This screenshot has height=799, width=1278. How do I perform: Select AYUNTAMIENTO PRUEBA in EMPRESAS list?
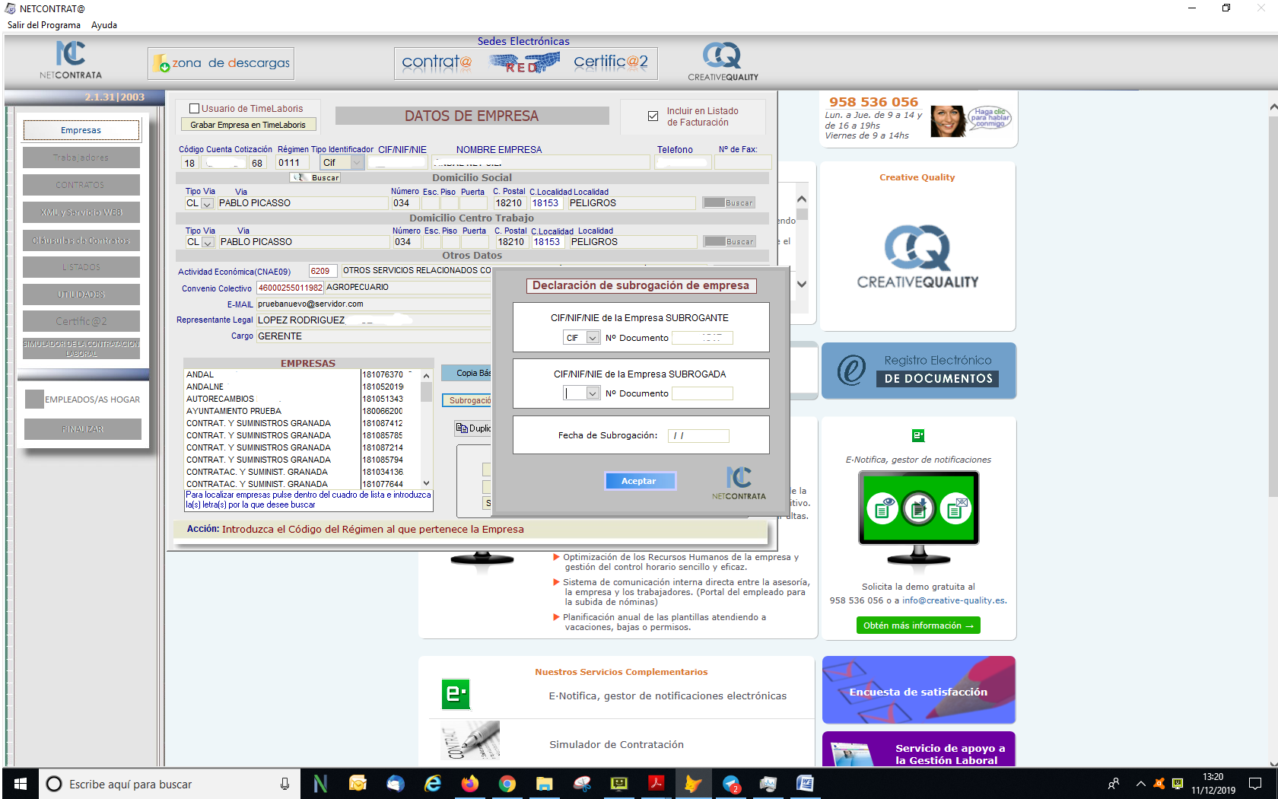pyautogui.click(x=272, y=411)
